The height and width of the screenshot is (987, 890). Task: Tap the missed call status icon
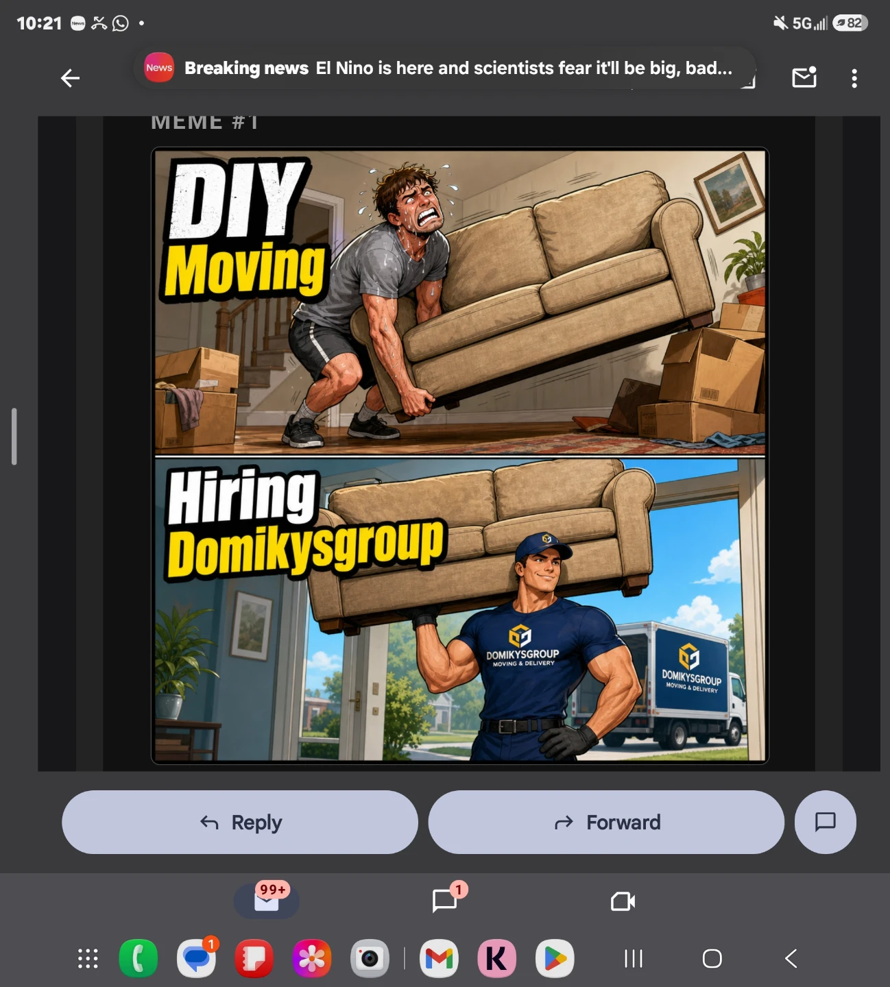tap(99, 23)
